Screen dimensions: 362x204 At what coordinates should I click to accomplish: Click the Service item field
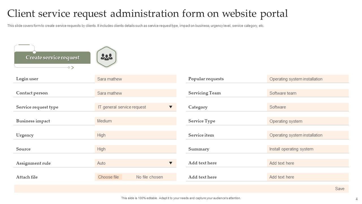pyautogui.click(x=308, y=135)
